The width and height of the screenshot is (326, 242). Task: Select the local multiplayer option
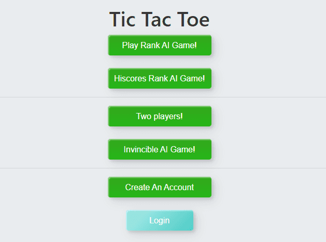coord(160,116)
